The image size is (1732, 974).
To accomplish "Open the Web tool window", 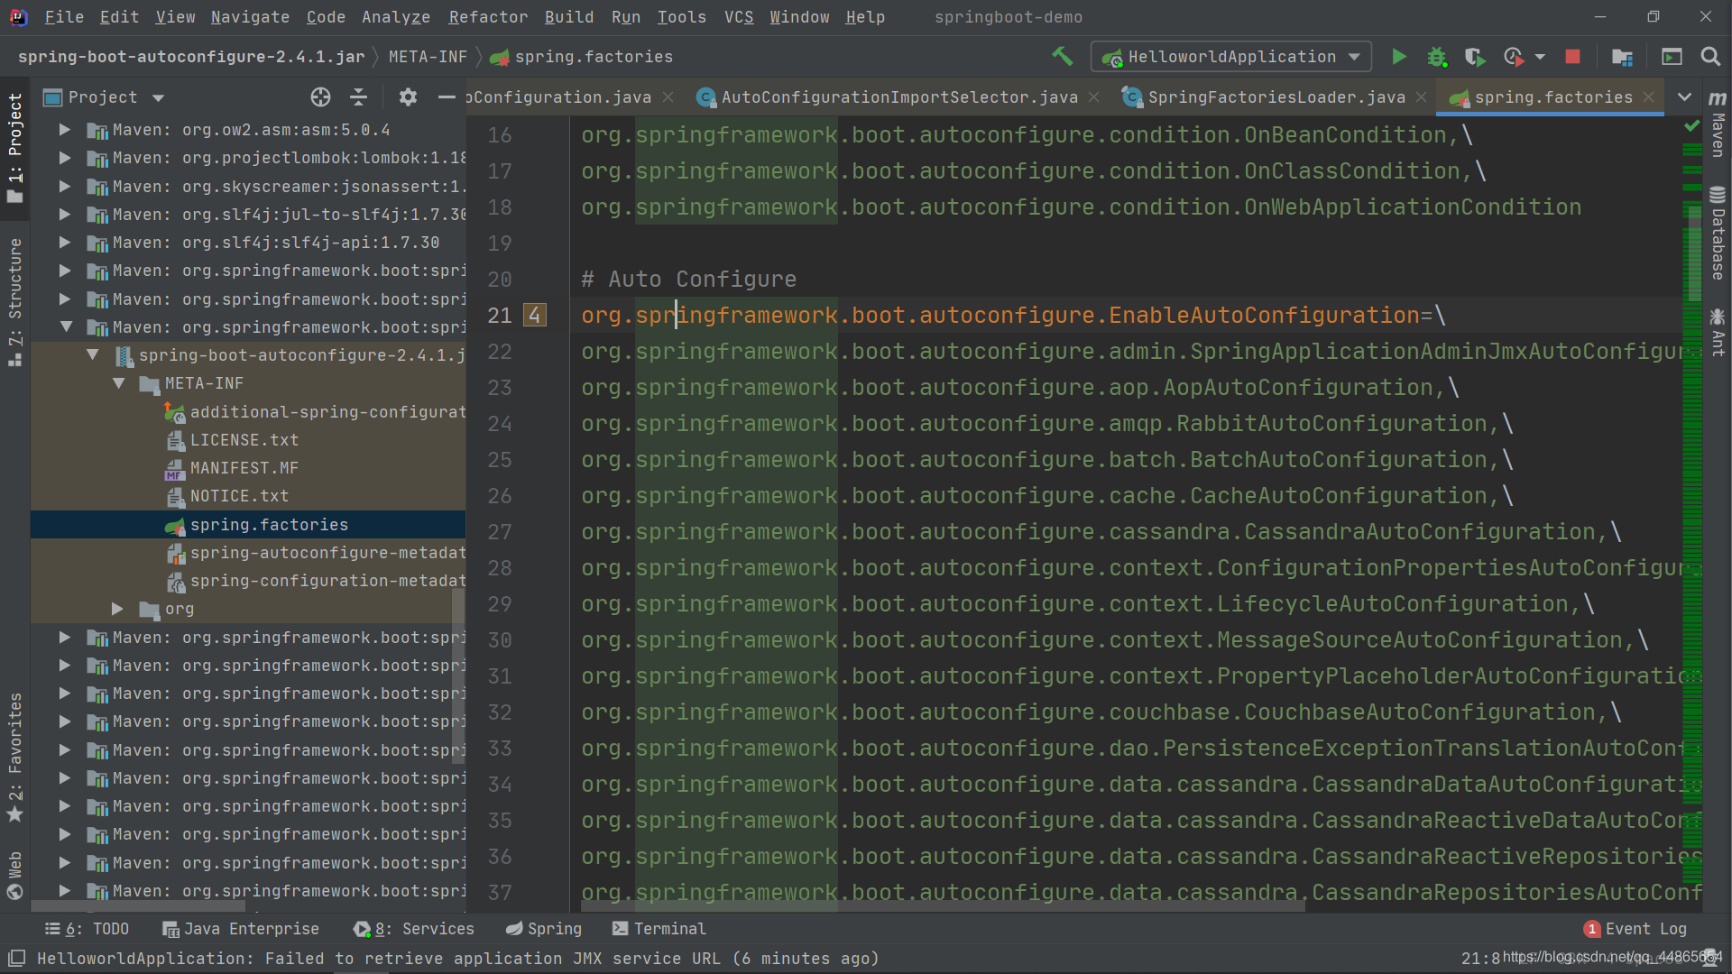I will coord(14,875).
